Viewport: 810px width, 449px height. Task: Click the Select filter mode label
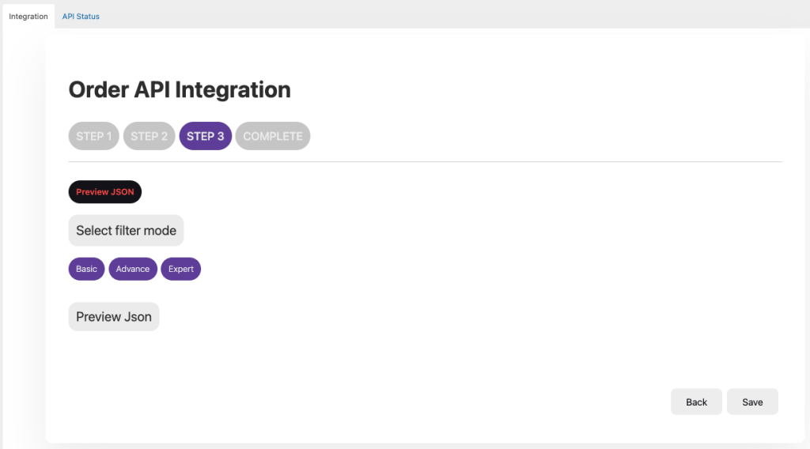click(x=126, y=231)
